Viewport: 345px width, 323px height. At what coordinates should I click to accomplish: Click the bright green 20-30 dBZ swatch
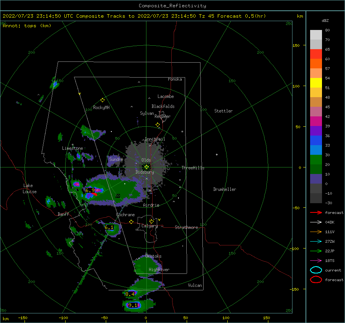[x=316, y=160]
